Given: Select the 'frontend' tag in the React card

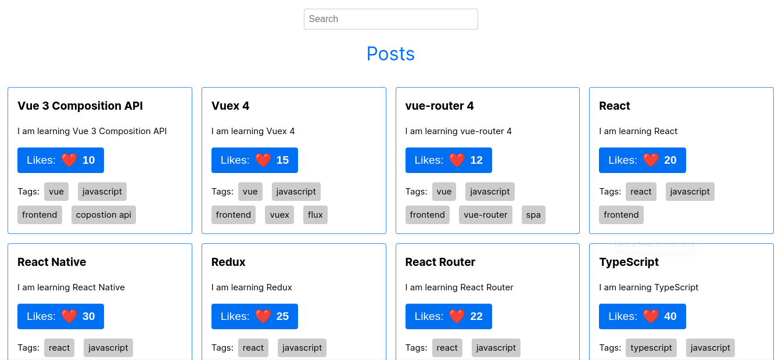Looking at the screenshot, I should (x=621, y=215).
